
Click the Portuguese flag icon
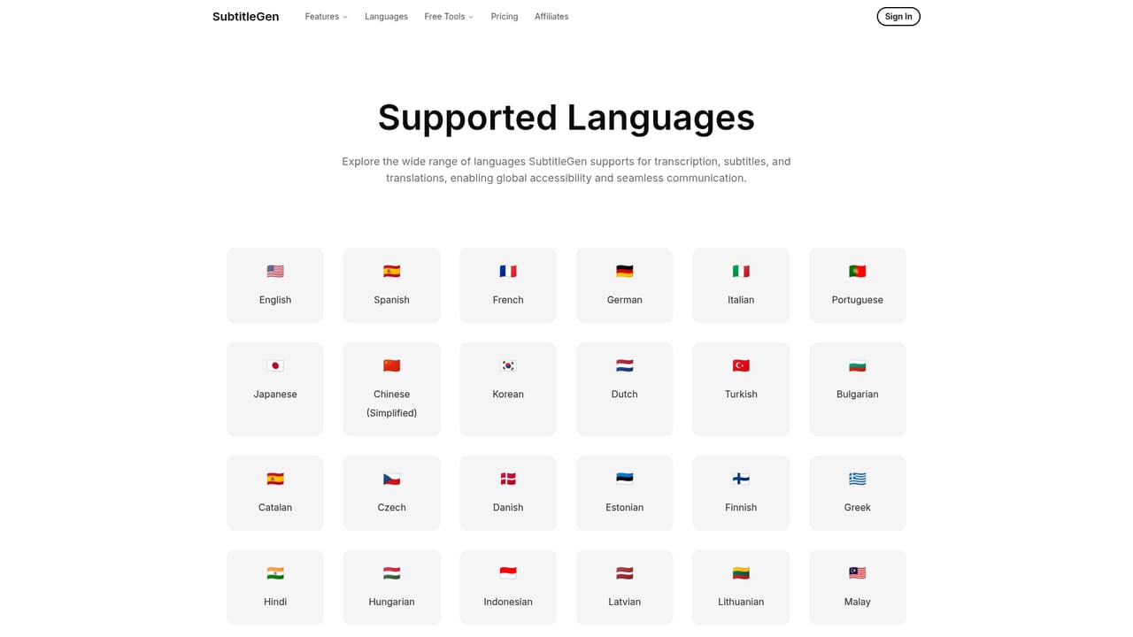click(x=857, y=272)
